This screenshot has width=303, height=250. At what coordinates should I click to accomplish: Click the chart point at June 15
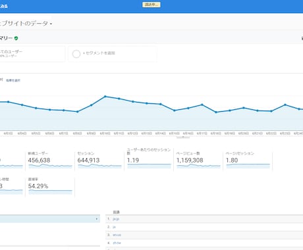pos(175,111)
